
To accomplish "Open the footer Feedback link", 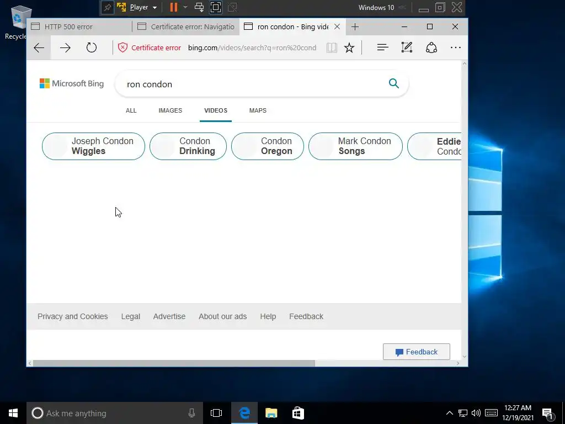I will (306, 316).
